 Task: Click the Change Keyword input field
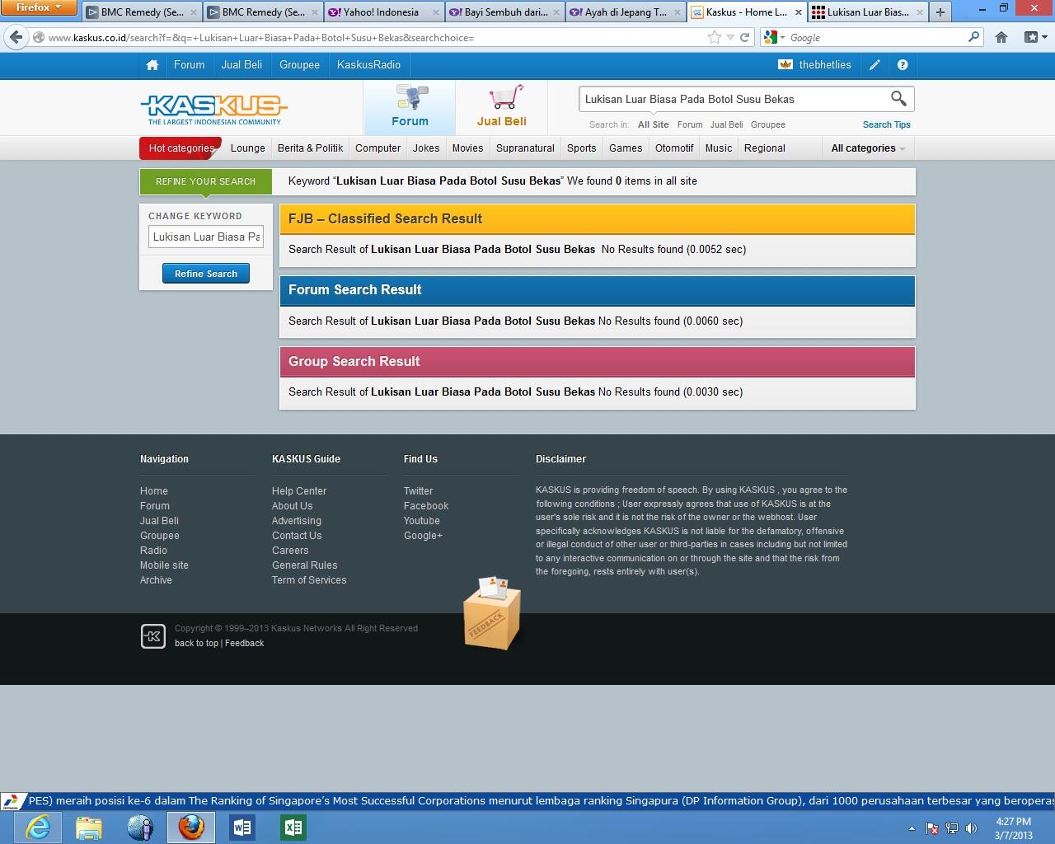[206, 237]
